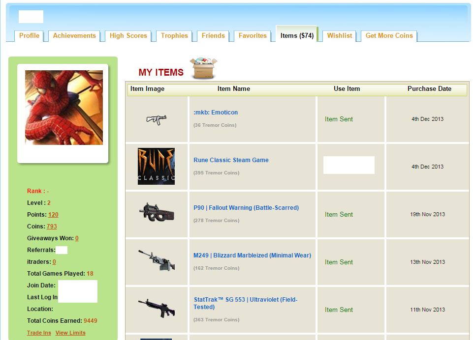This screenshot has height=340, width=476.
Task: Click the P90 Fallout Warning weapon image
Action: pos(156,212)
